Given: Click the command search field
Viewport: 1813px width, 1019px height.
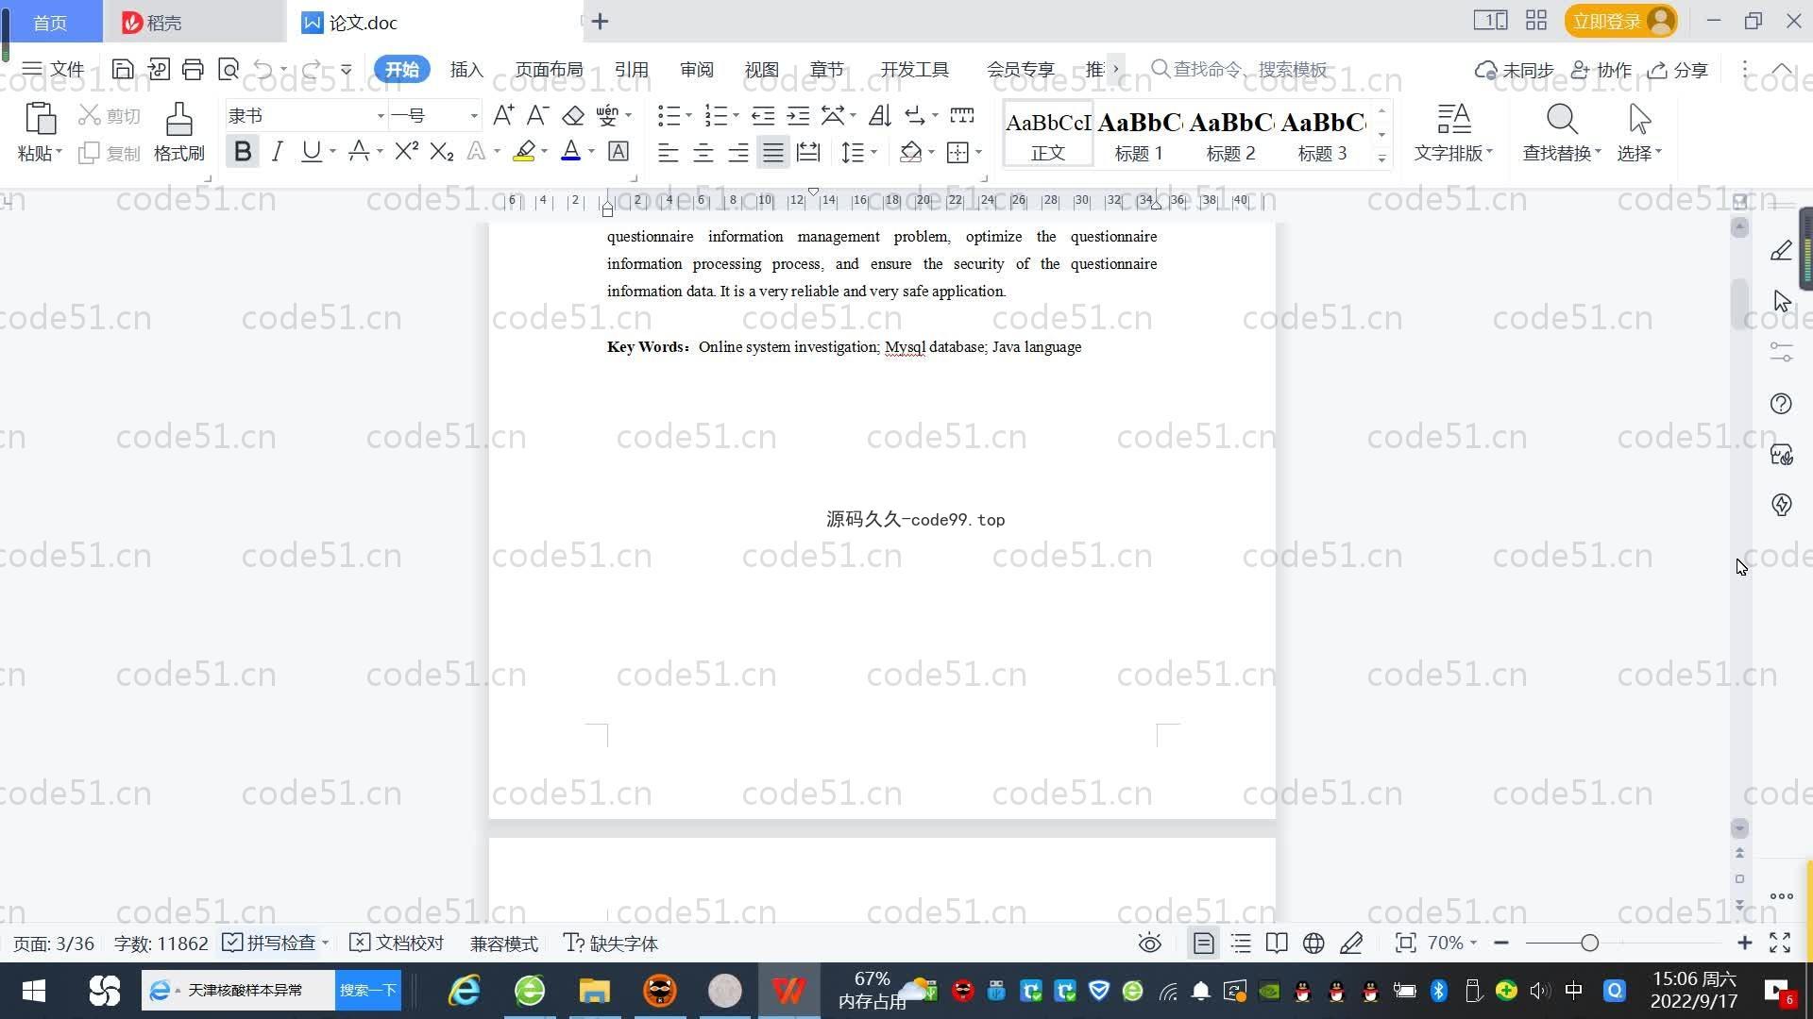Looking at the screenshot, I should point(1240,69).
